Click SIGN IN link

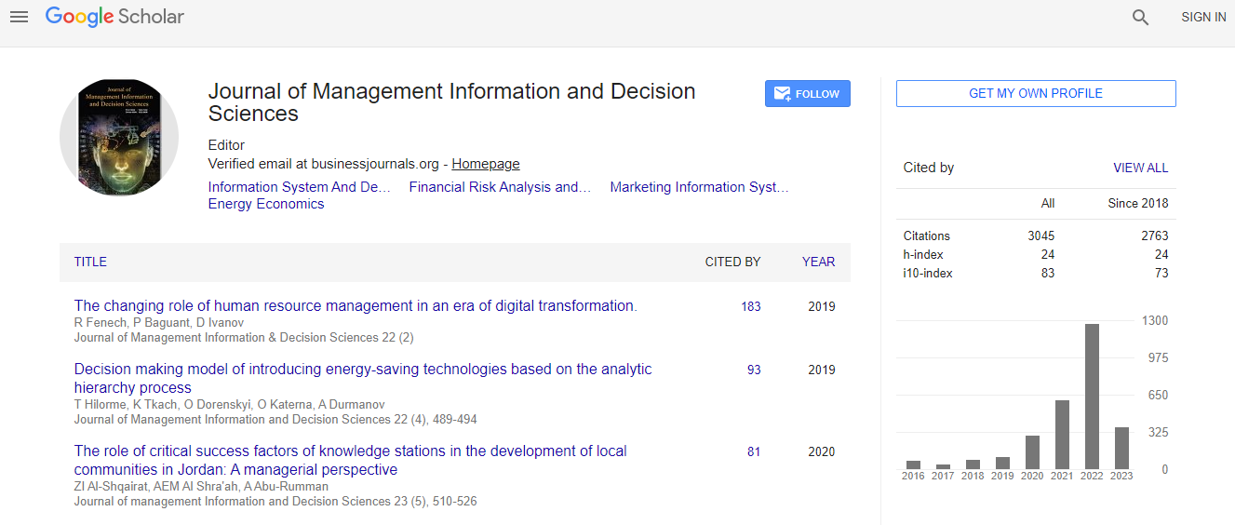click(x=1203, y=17)
